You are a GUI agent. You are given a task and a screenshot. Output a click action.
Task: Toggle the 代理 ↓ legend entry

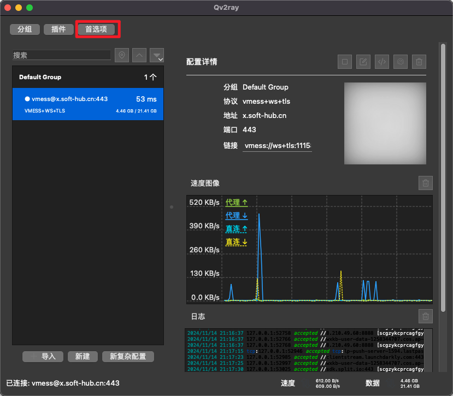point(236,215)
